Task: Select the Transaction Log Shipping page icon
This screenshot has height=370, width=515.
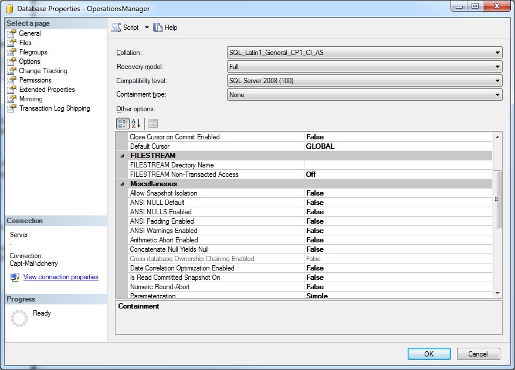Action: [12, 108]
